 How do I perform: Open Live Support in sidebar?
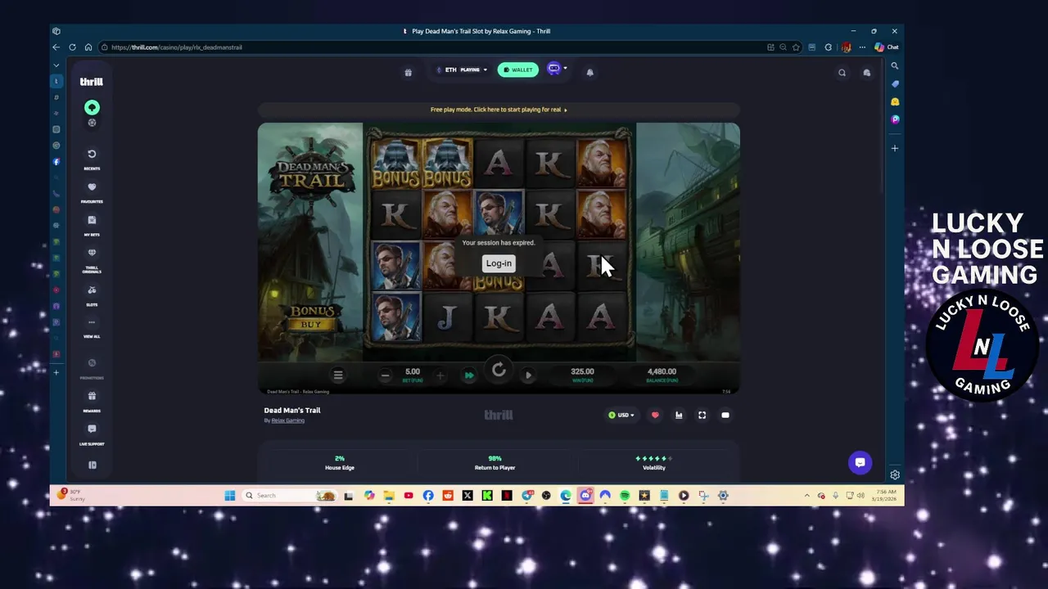click(92, 434)
